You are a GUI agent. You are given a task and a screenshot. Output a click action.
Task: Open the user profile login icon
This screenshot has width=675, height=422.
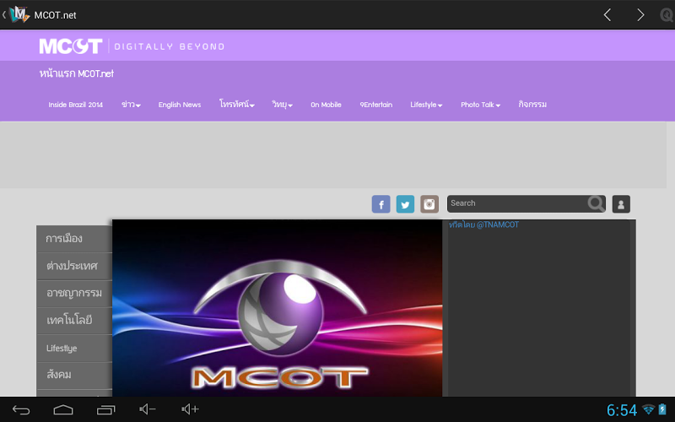coord(621,204)
